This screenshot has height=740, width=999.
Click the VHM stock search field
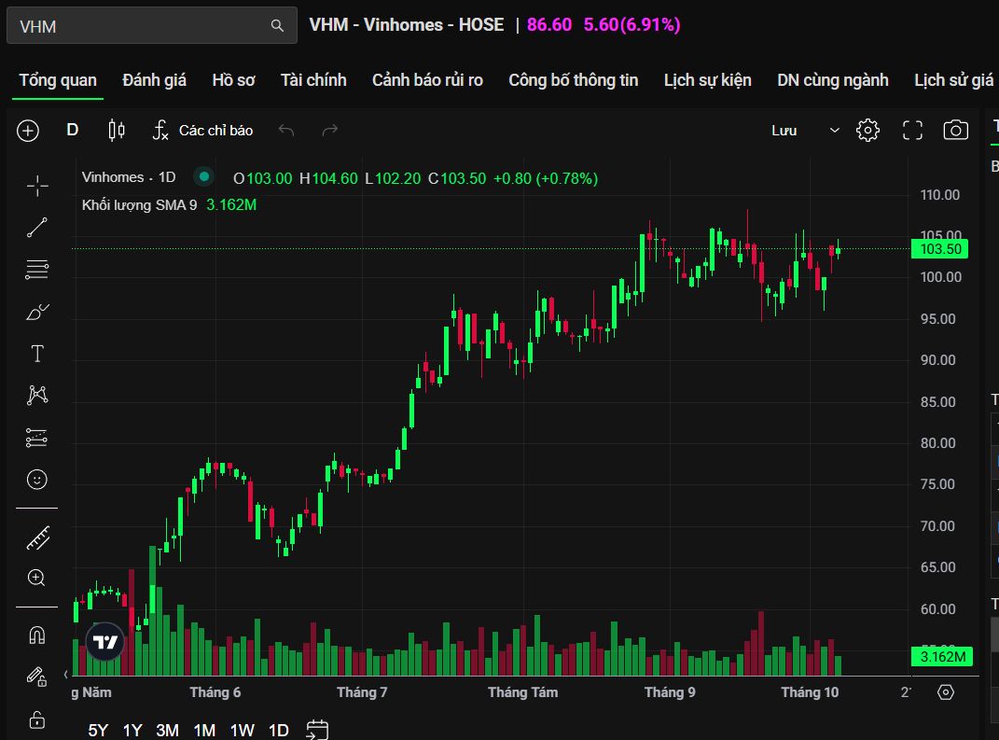pyautogui.click(x=140, y=26)
